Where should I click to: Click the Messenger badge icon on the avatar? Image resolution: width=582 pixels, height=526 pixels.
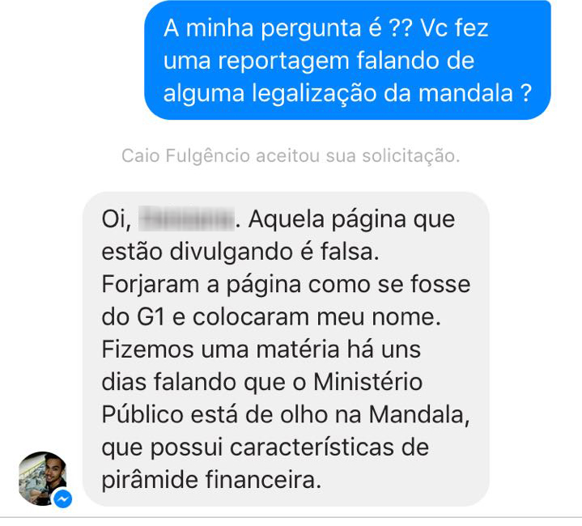pos(62,499)
